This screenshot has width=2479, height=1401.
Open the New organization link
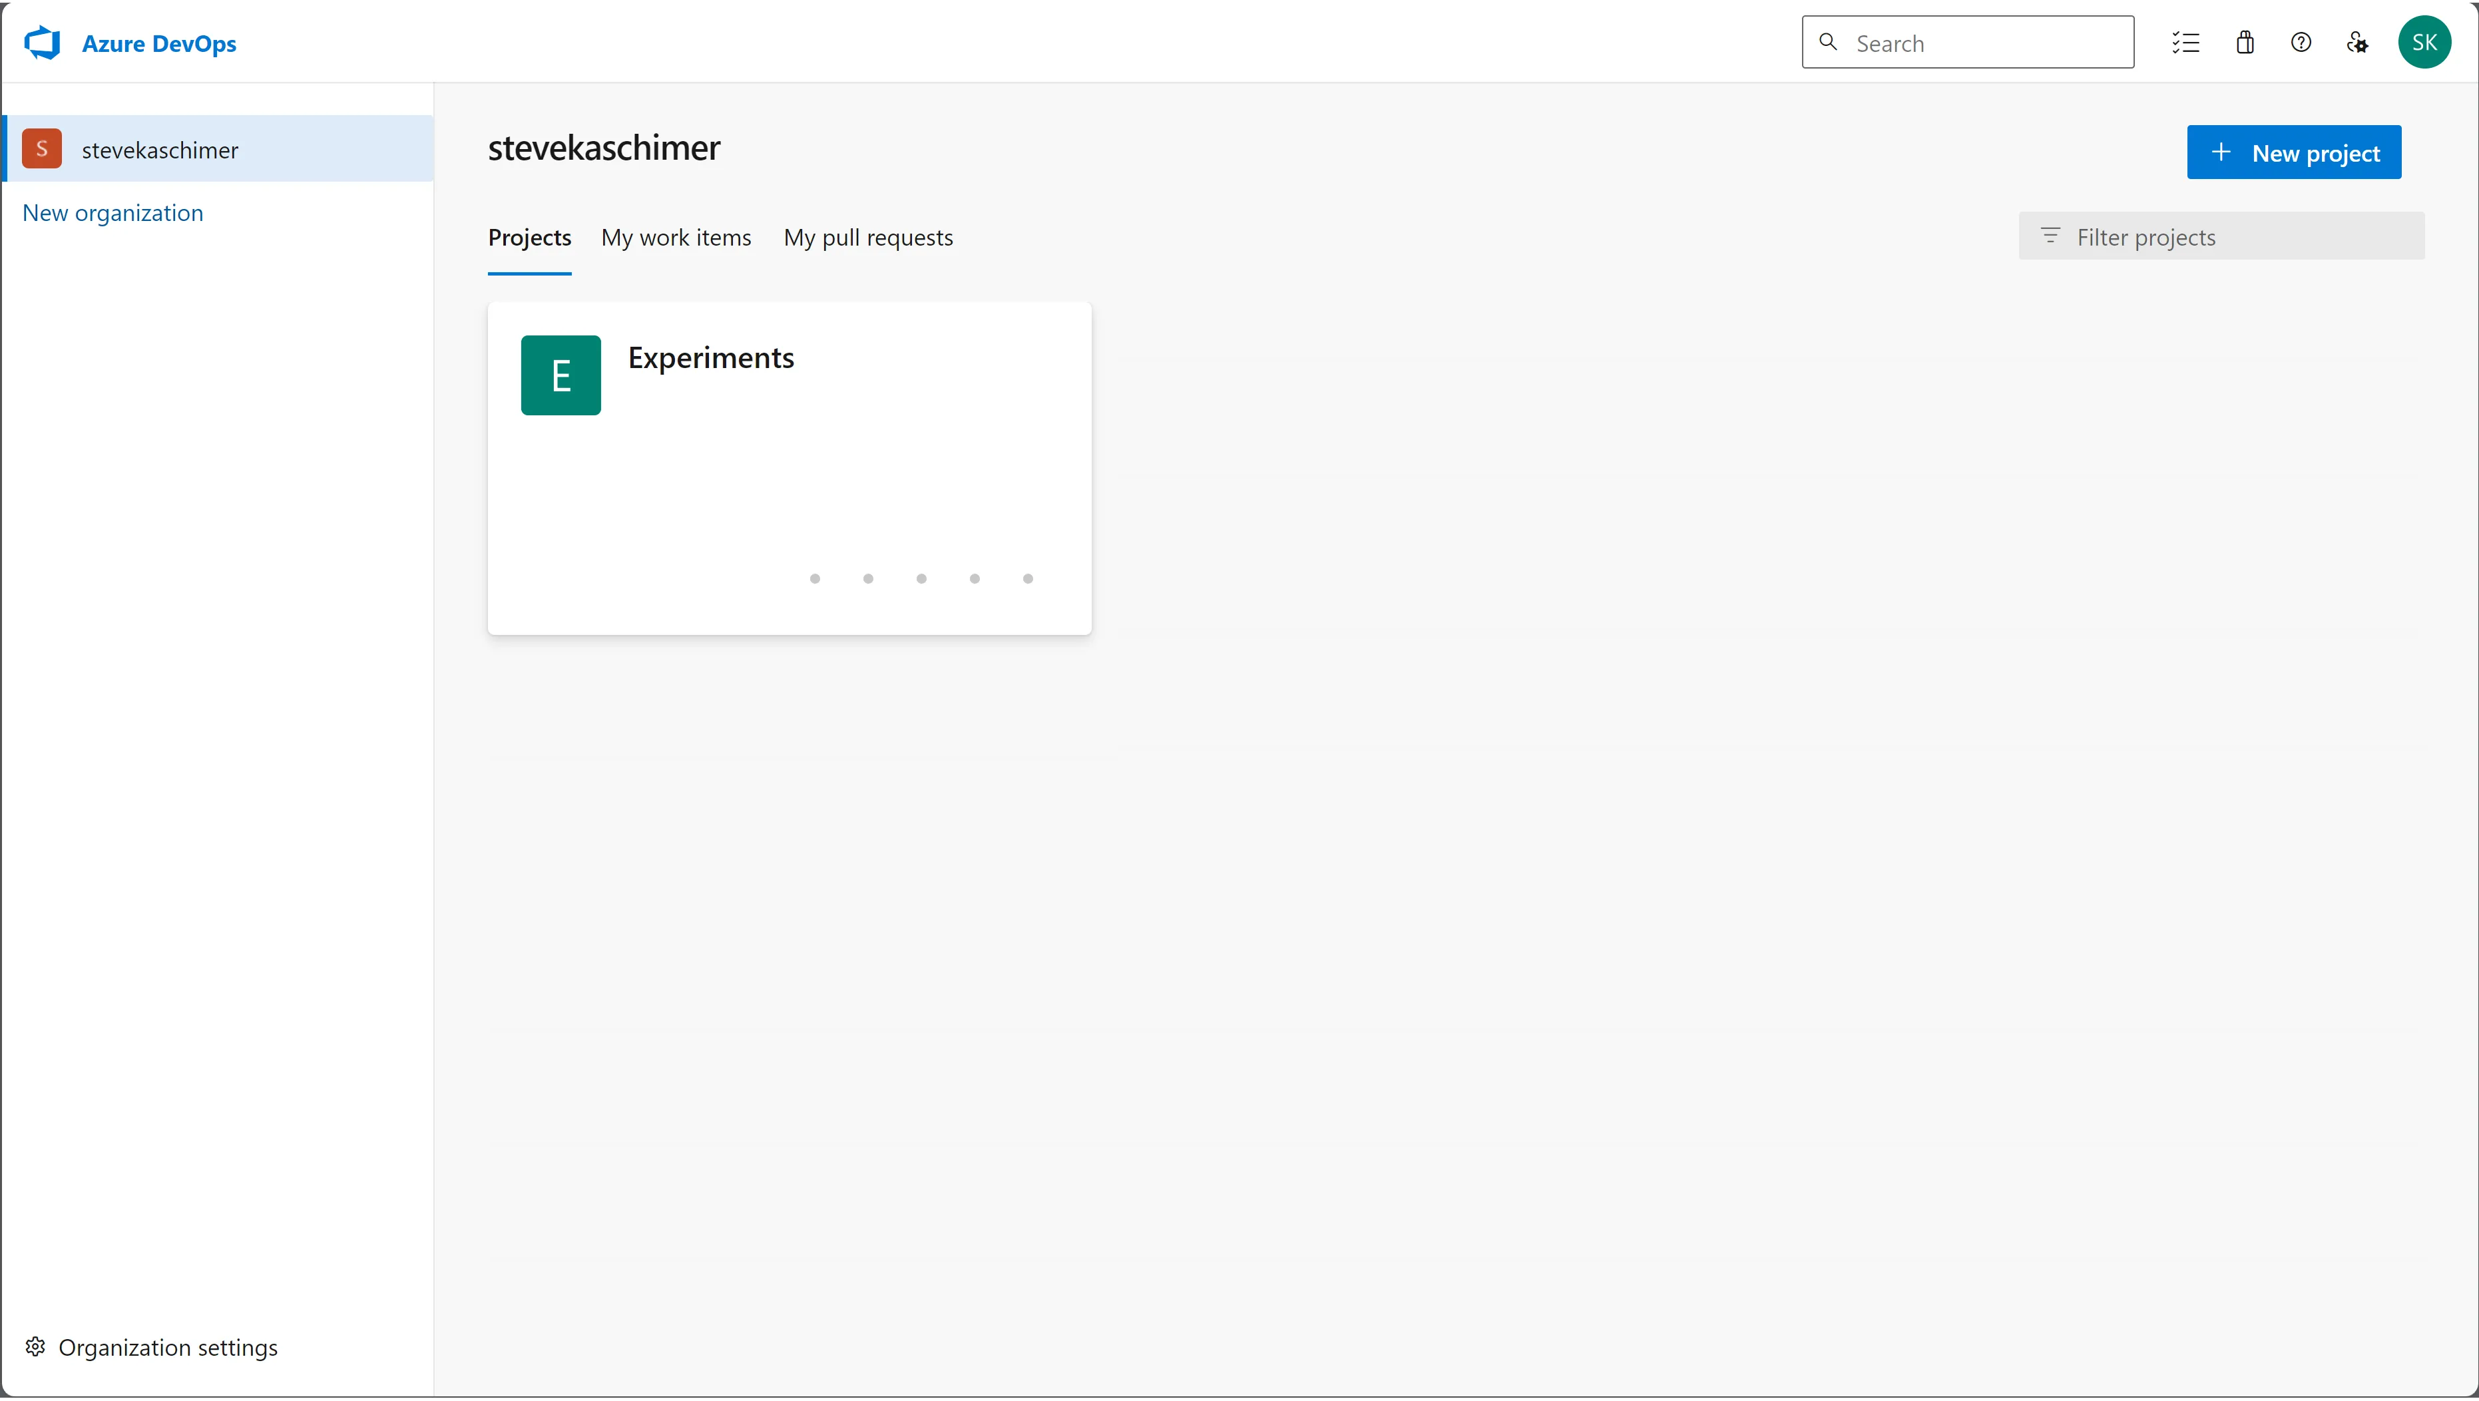[113, 211]
